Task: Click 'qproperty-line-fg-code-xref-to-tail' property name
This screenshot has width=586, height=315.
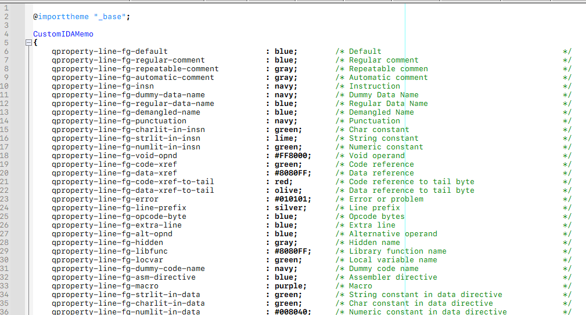Action: tap(133, 182)
